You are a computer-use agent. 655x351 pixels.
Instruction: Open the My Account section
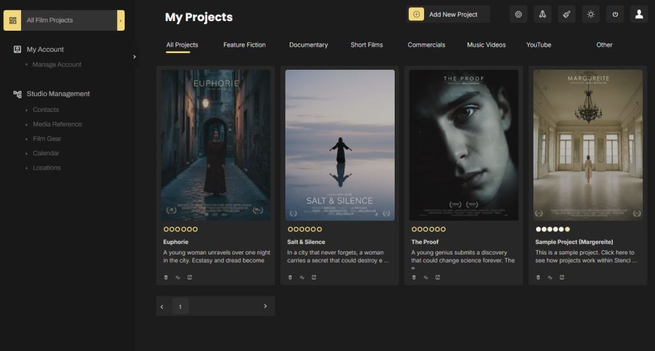click(45, 49)
